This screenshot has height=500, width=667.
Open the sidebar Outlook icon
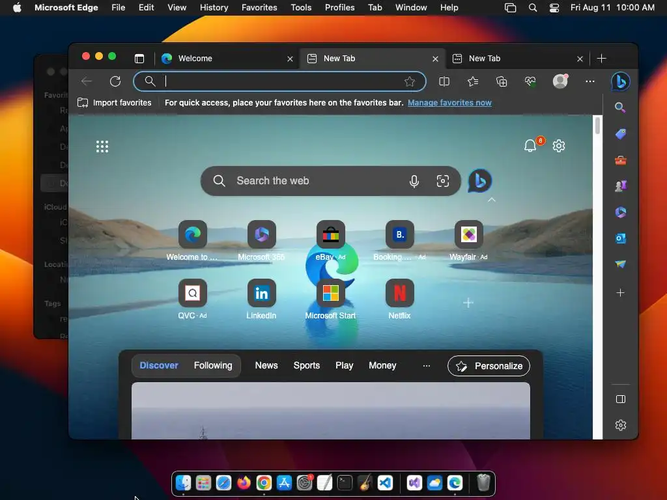[x=620, y=238]
